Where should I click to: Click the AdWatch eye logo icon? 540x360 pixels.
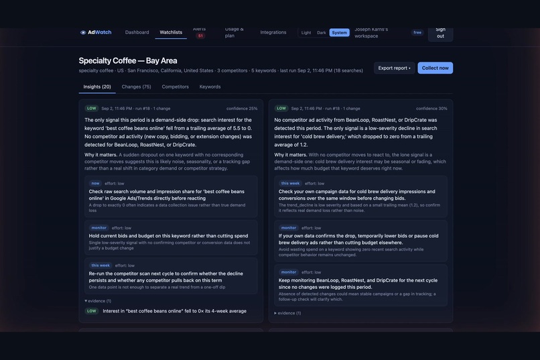click(x=82, y=32)
